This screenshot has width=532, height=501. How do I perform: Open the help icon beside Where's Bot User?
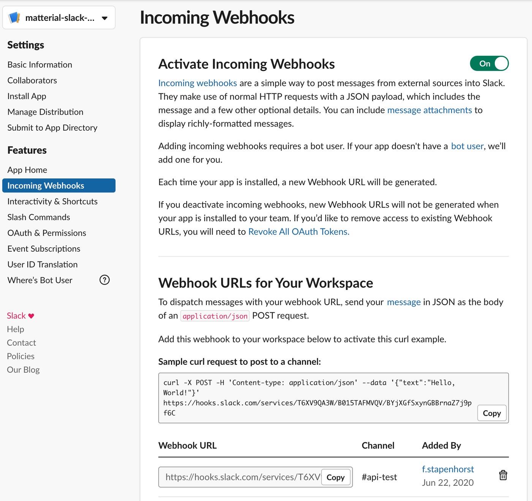[104, 280]
